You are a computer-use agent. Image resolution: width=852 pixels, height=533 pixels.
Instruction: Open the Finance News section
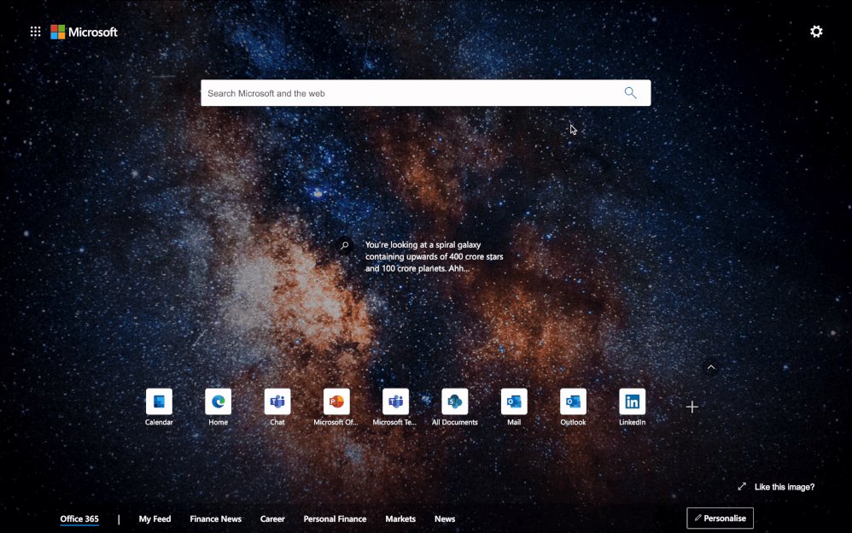215,518
